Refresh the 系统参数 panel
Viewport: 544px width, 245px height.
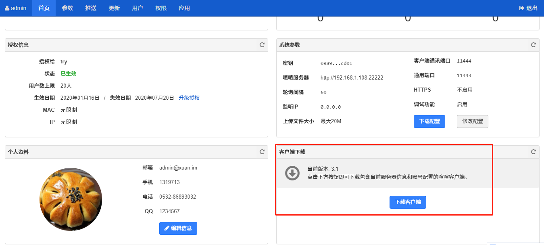click(534, 45)
